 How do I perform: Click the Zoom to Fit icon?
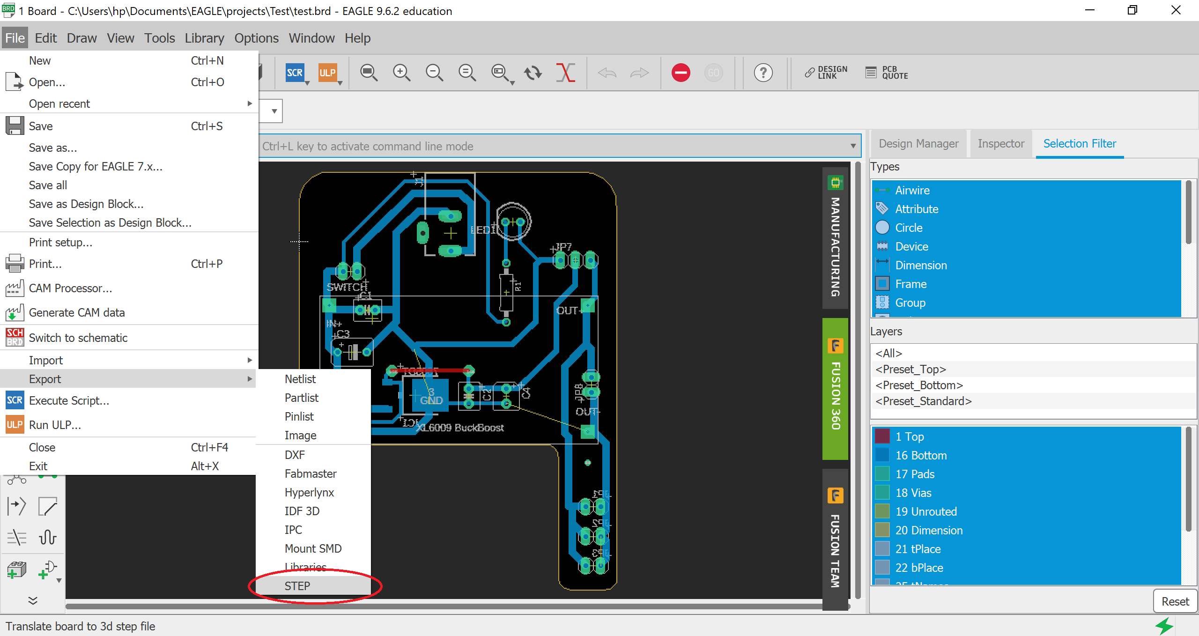369,73
